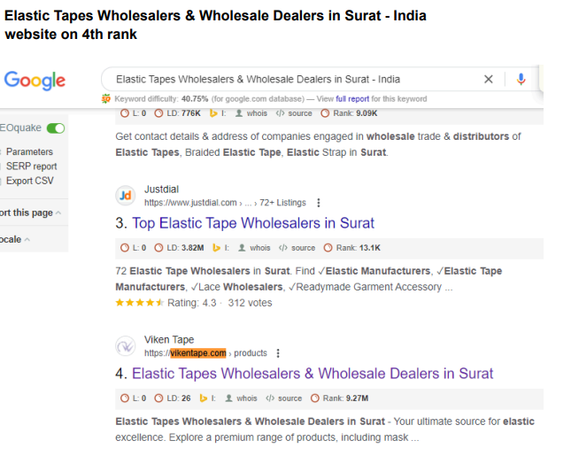
Task: Click LD 26 value in Viken Tape bar
Action: (186, 398)
